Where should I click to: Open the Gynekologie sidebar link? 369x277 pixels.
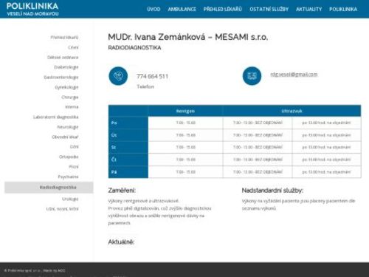pos(66,87)
